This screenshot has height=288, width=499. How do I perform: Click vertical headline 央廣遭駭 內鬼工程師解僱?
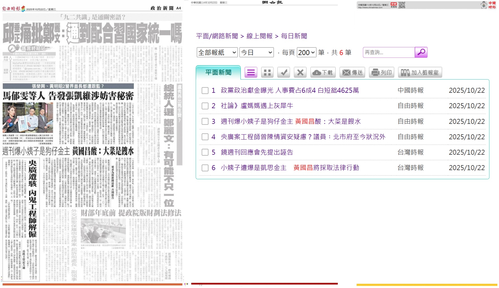click(32, 199)
